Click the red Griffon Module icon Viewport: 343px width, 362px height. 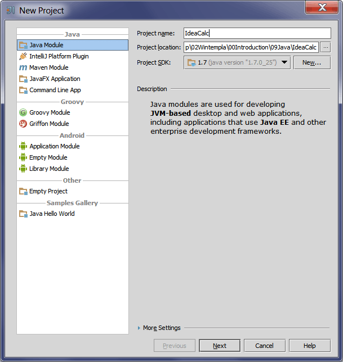coord(23,124)
